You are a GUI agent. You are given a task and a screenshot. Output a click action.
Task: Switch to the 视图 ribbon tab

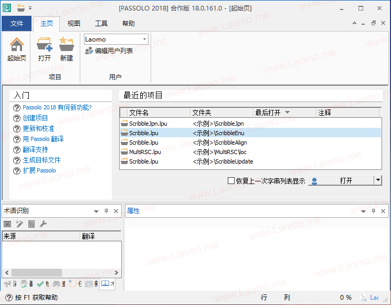pos(74,24)
